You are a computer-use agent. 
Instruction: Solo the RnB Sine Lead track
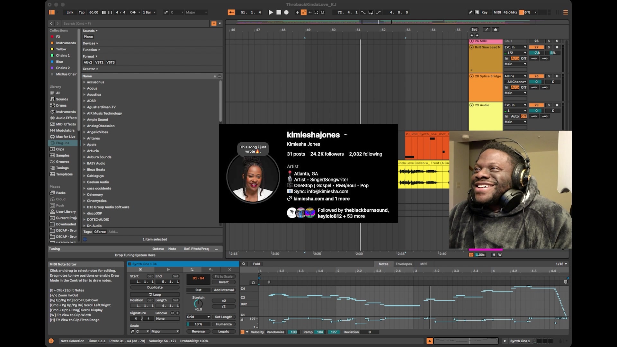[x=549, y=47]
